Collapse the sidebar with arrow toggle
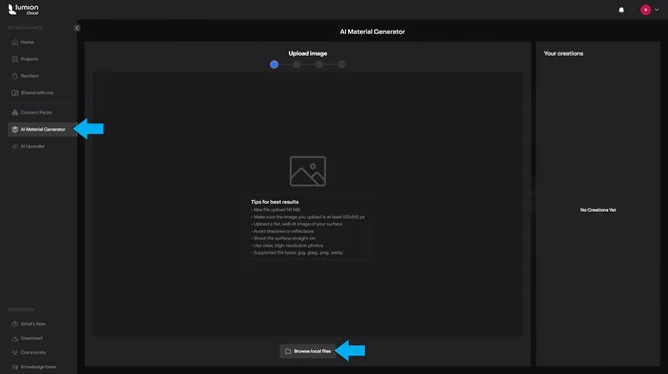 point(77,28)
